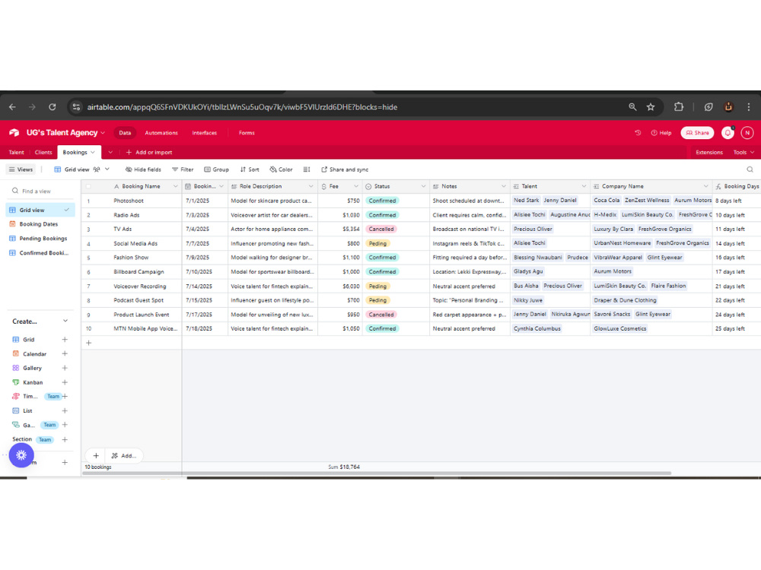Open the Booking Dates view
This screenshot has height=570, width=761.
(39, 224)
